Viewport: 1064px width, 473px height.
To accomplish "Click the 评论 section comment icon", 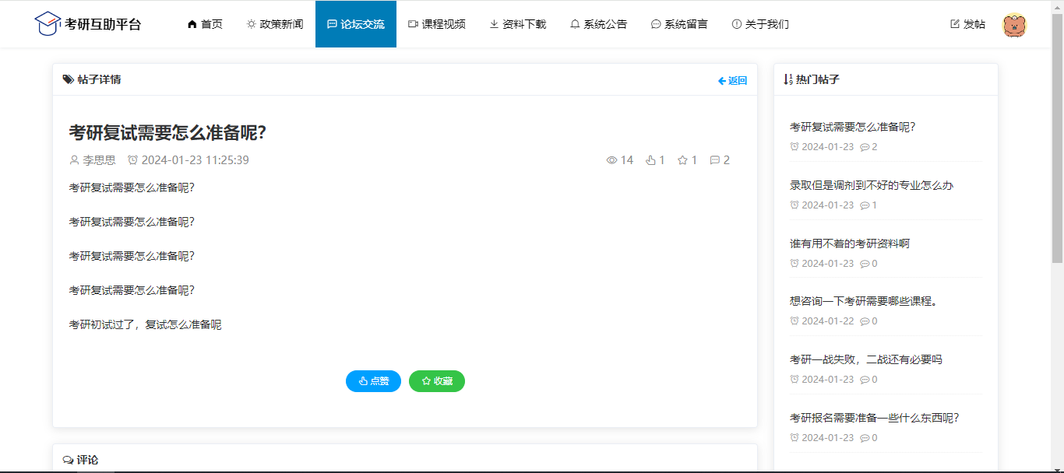I will click(68, 460).
